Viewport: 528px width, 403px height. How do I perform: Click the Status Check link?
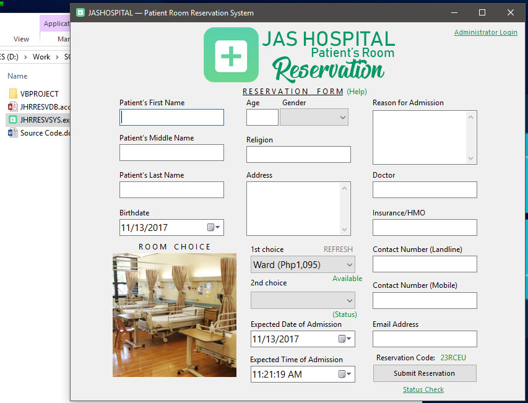(x=423, y=389)
